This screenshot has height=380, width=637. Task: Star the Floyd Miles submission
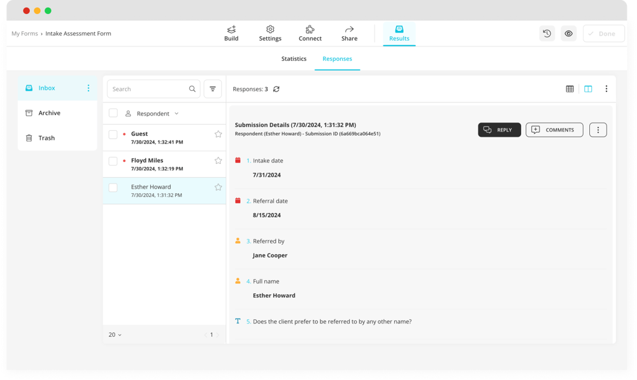coord(218,161)
